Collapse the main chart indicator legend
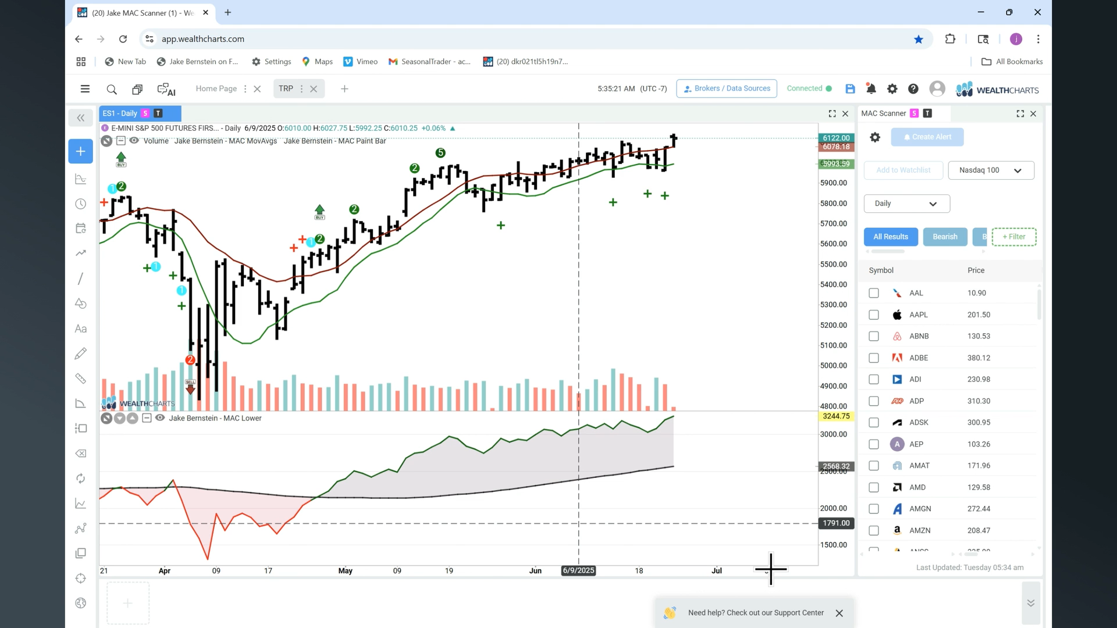 tap(120, 141)
